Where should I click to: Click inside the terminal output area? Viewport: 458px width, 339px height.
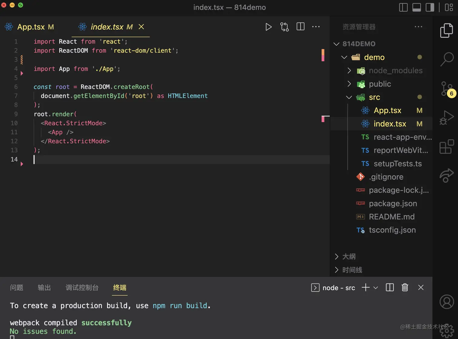point(216,318)
